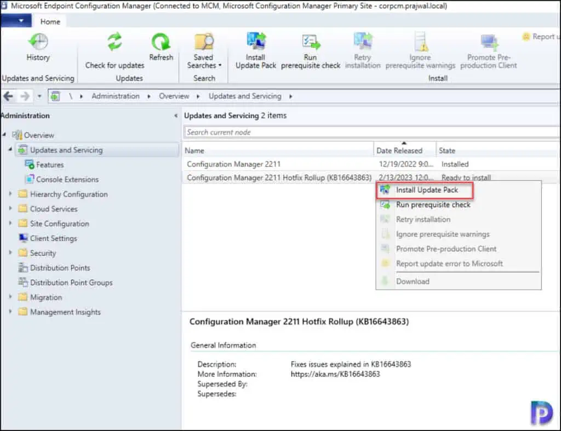Select Overview tree node
This screenshot has height=431, width=561.
[x=39, y=135]
